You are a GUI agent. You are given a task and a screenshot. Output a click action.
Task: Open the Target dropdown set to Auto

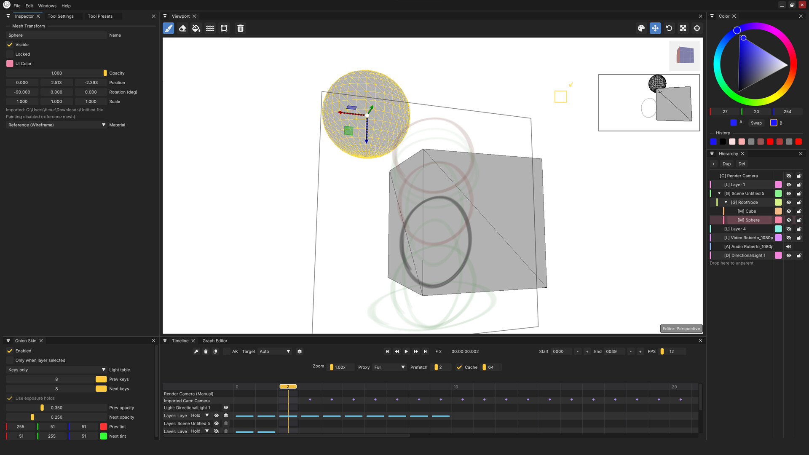click(x=274, y=351)
